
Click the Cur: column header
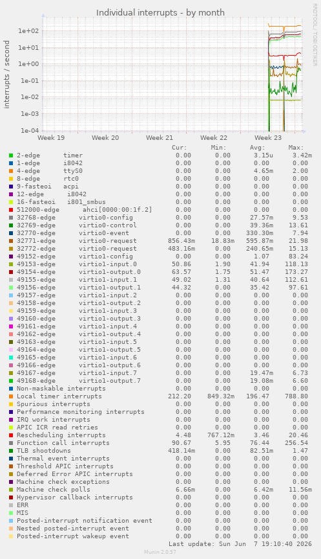pos(179,148)
